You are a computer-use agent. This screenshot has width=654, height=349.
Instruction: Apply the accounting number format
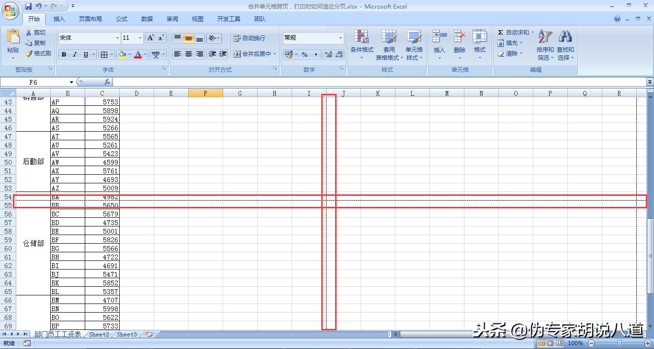click(x=289, y=55)
